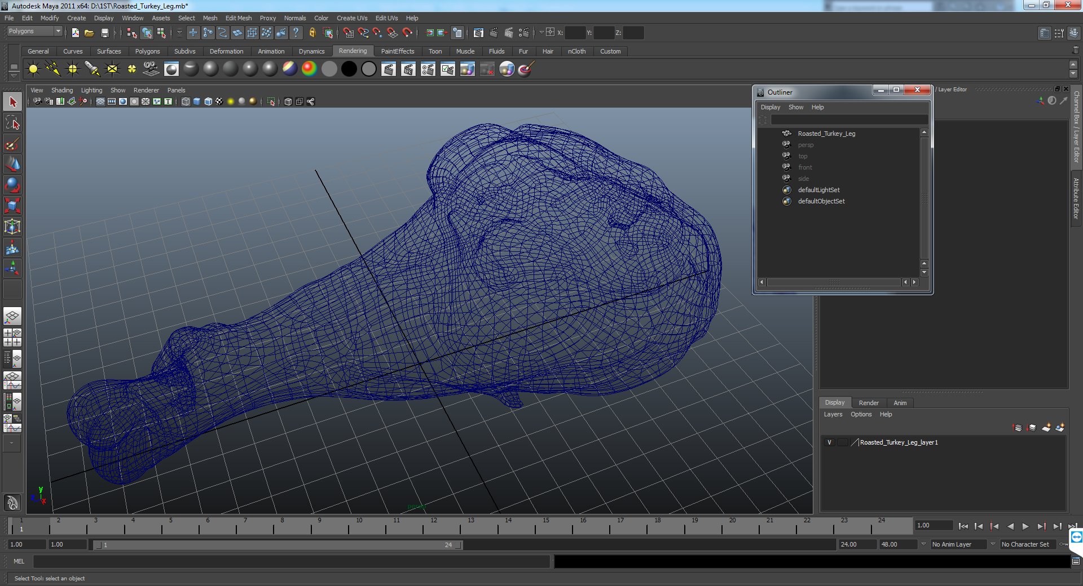The height and width of the screenshot is (586, 1083).
Task: Create a Camera from the shelf
Action: (151, 69)
